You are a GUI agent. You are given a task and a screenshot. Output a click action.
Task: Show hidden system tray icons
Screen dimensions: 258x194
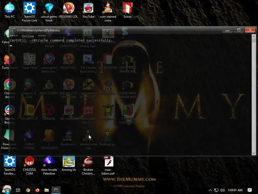click(210, 190)
